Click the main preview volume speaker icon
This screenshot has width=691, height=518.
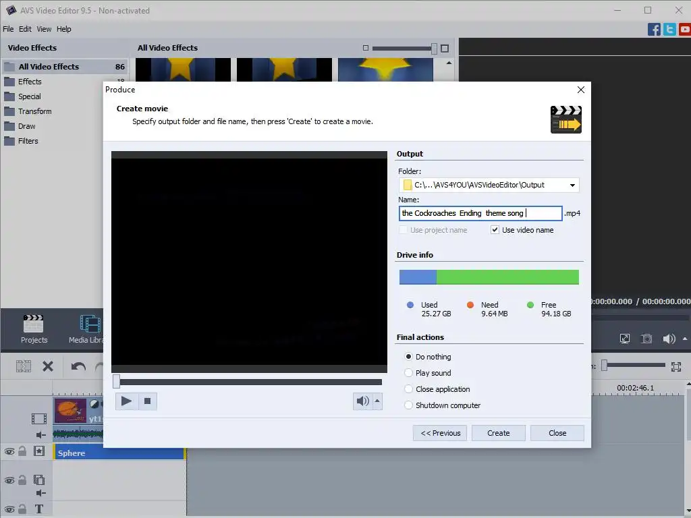point(669,339)
